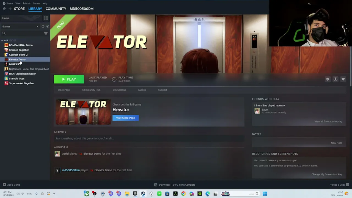Image resolution: width=352 pixels, height=198 pixels.
Task: Open the Community Hub link
Action: 91,90
